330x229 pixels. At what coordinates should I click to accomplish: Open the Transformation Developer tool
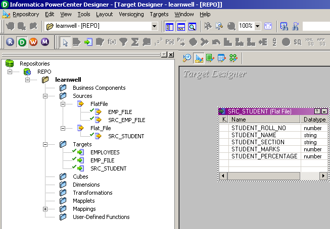tap(210, 58)
